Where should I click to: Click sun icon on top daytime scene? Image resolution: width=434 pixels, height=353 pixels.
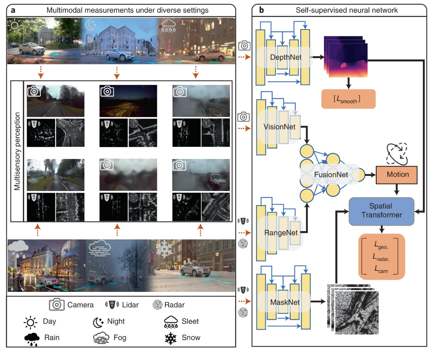point(15,26)
